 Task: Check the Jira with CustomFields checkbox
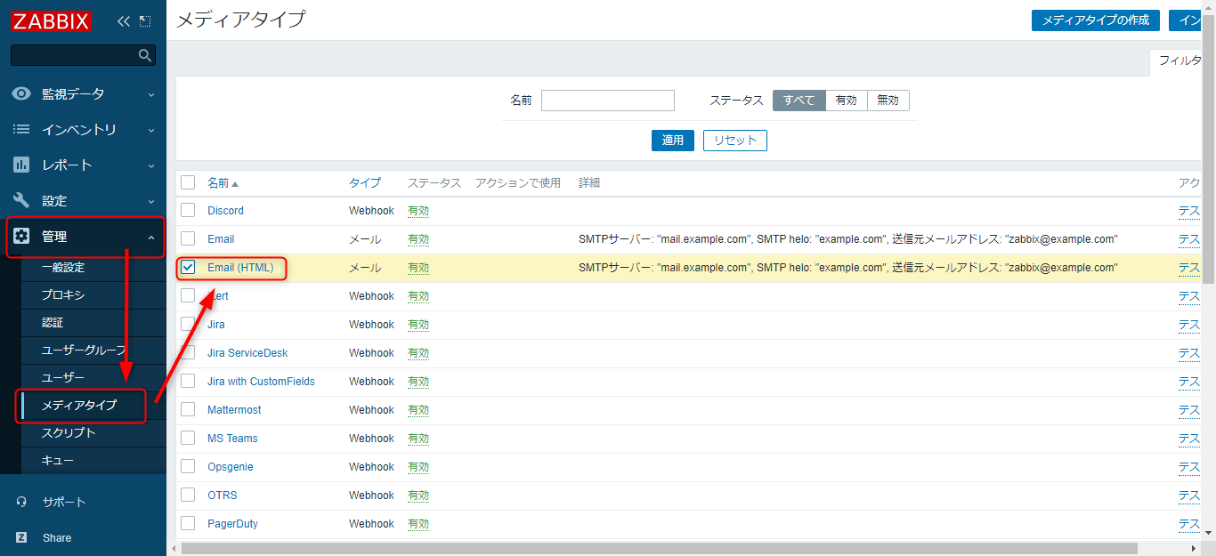click(x=188, y=381)
